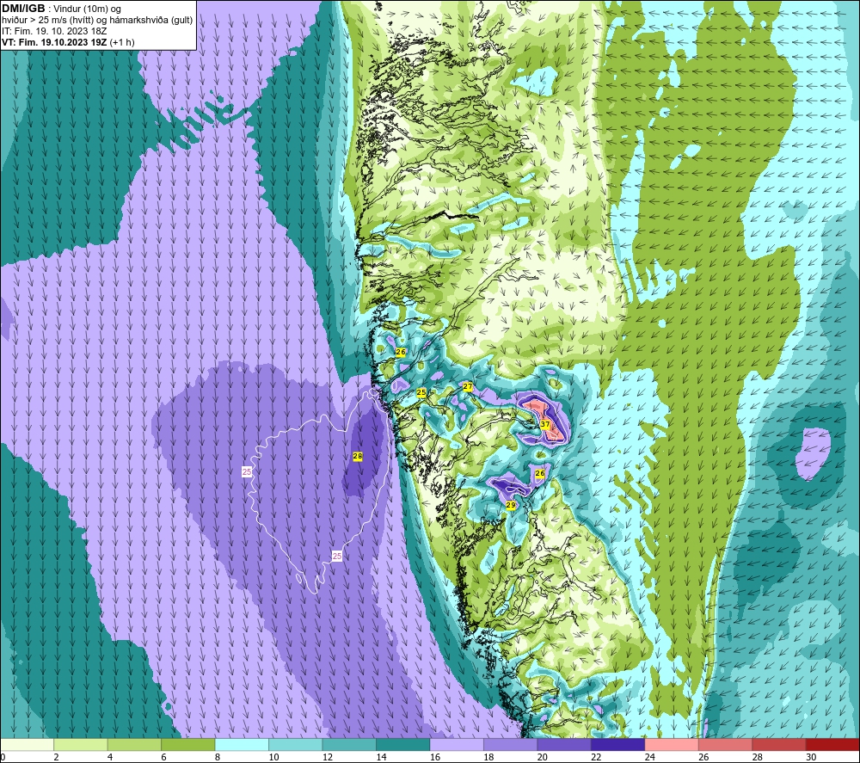The width and height of the screenshot is (860, 763).
Task: Click the yellow 28 gust label offshore
Action: pyautogui.click(x=358, y=456)
